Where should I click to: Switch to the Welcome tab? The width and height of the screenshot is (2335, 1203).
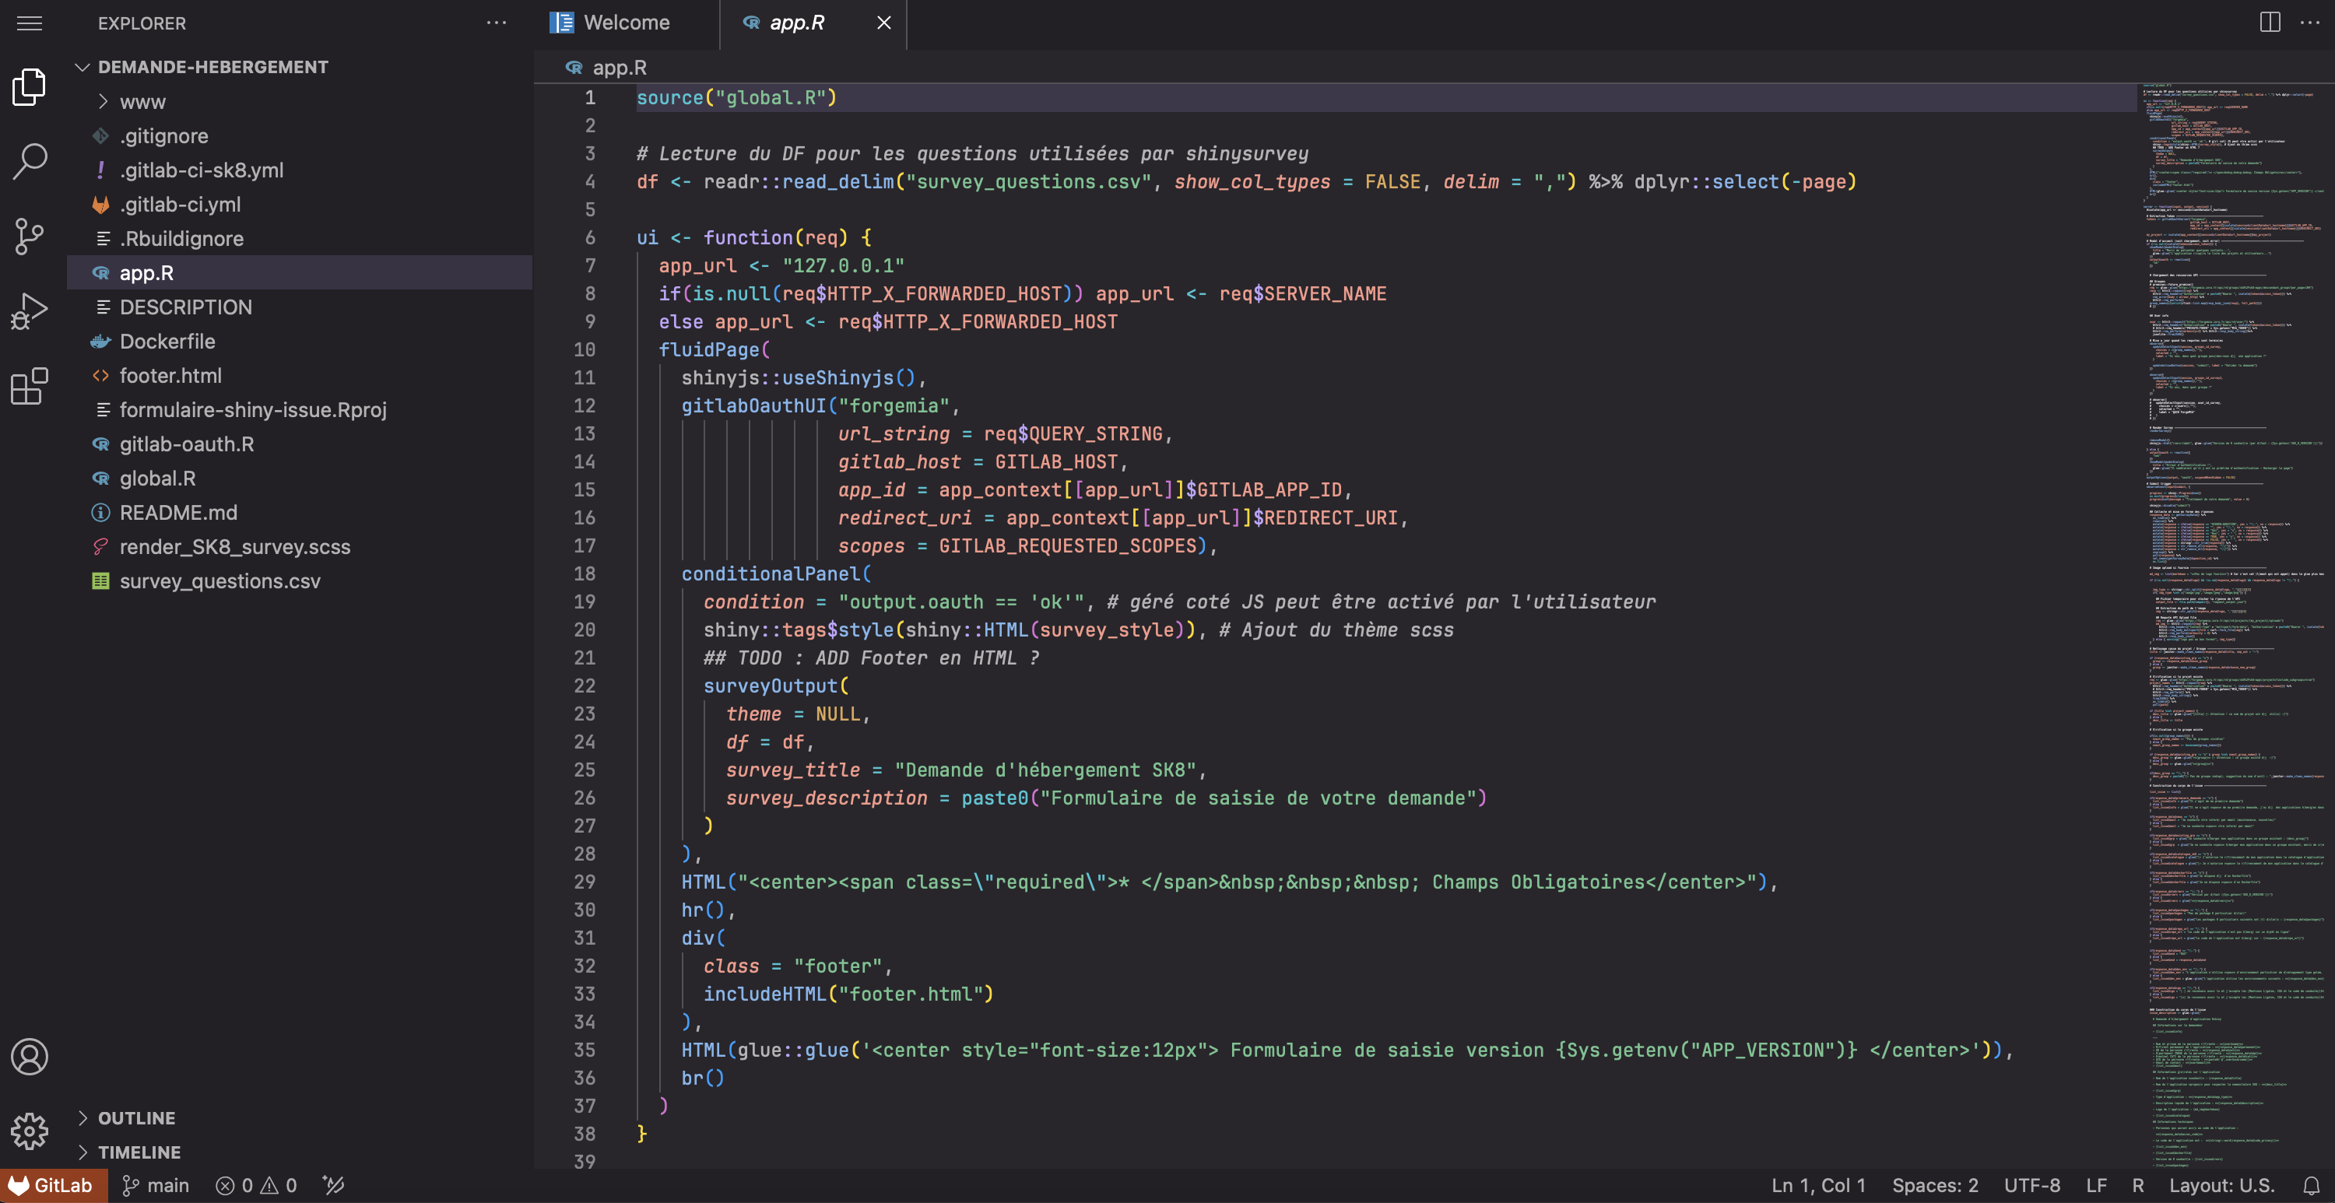[x=626, y=23]
